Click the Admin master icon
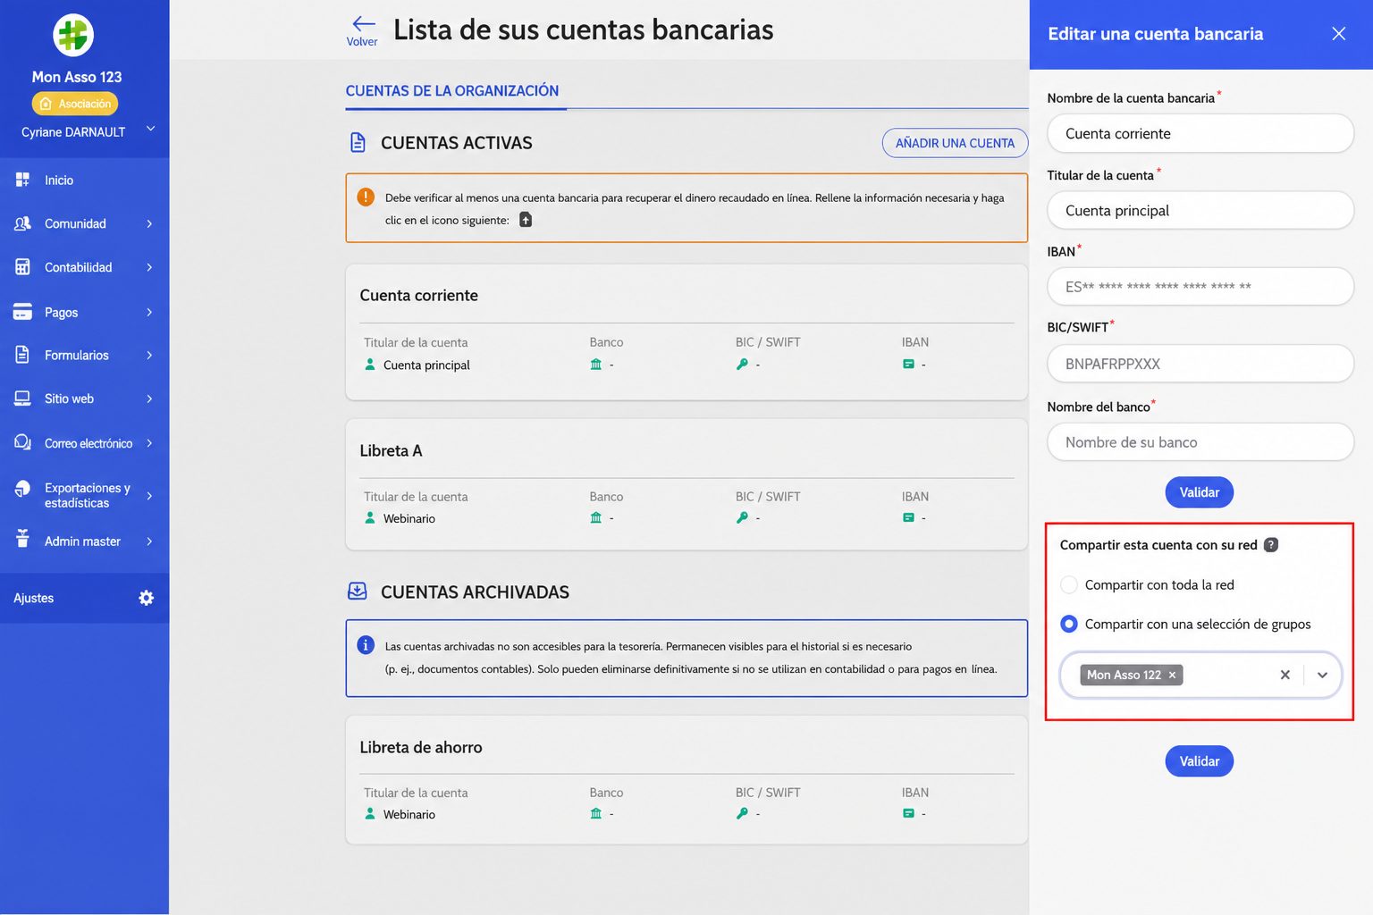This screenshot has height=915, width=1373. 22,539
